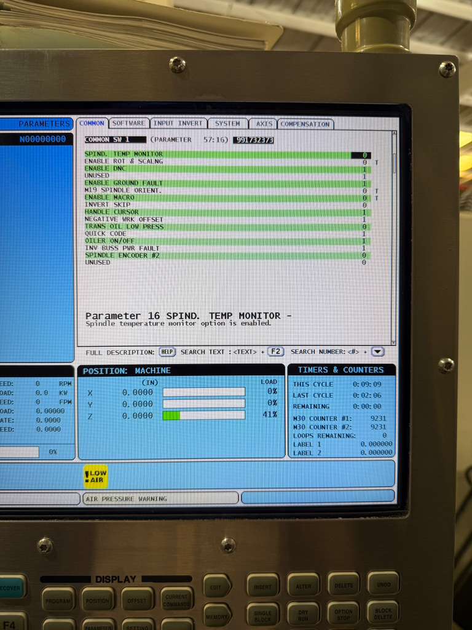The image size is (472, 630).
Task: Click the parameter list scroll-up arrow
Action: pyautogui.click(x=394, y=134)
